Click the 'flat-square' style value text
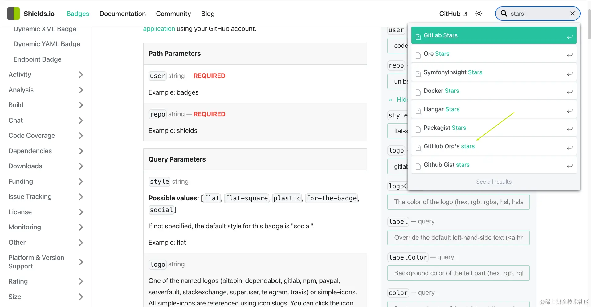The height and width of the screenshot is (307, 591). pos(247,198)
